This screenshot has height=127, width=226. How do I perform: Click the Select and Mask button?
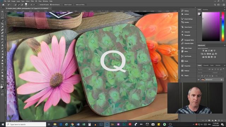pyautogui.click(x=80, y=5)
